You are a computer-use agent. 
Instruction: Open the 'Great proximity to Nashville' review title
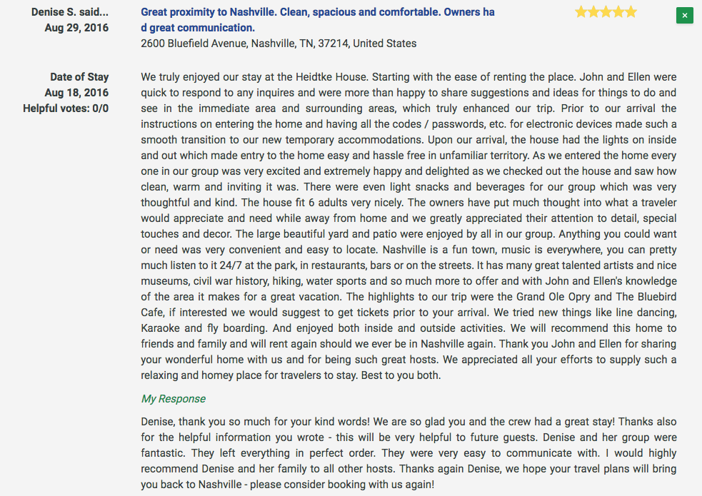[317, 20]
